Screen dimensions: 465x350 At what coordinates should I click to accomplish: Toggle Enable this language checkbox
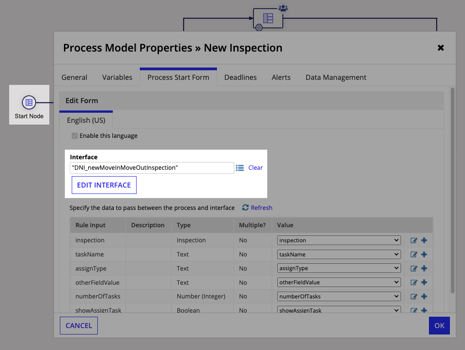[x=75, y=136]
